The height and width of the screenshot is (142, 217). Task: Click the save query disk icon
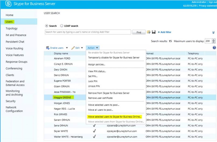154,32
